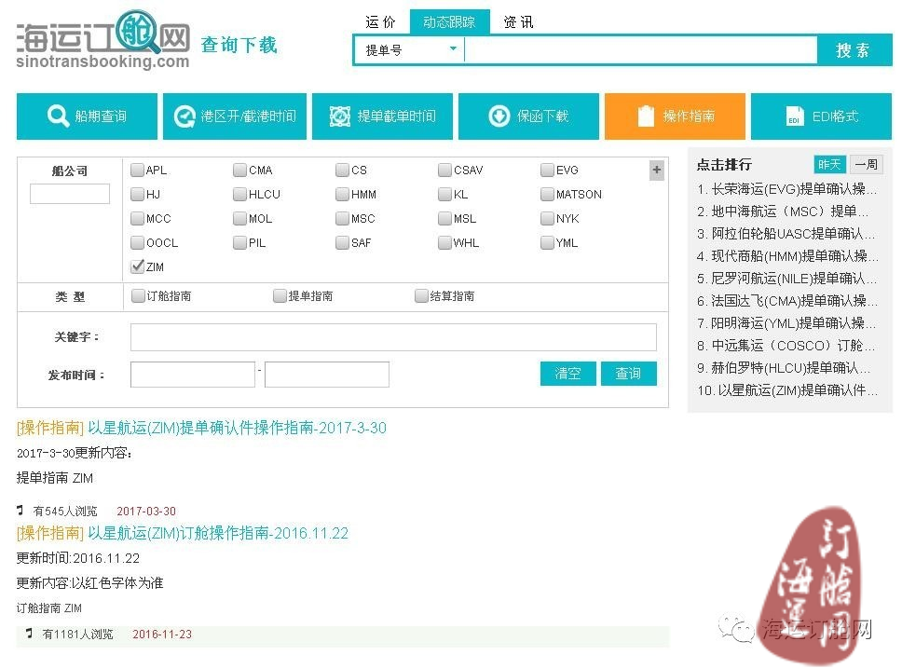This screenshot has width=902, height=669.
Task: Open ranking item 阿拉伯轮船UASC提单确认
Action: tap(786, 234)
